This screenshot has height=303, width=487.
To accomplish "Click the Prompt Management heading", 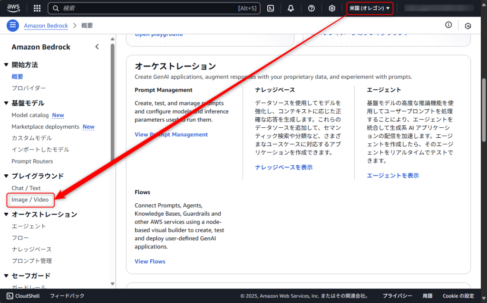I will point(164,90).
